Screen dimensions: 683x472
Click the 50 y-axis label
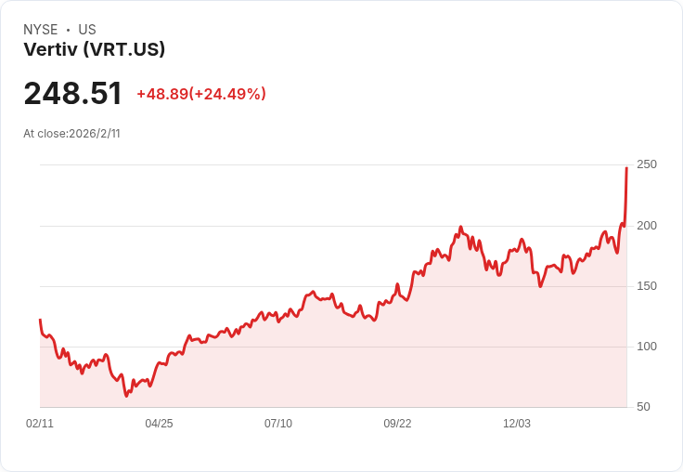point(643,407)
